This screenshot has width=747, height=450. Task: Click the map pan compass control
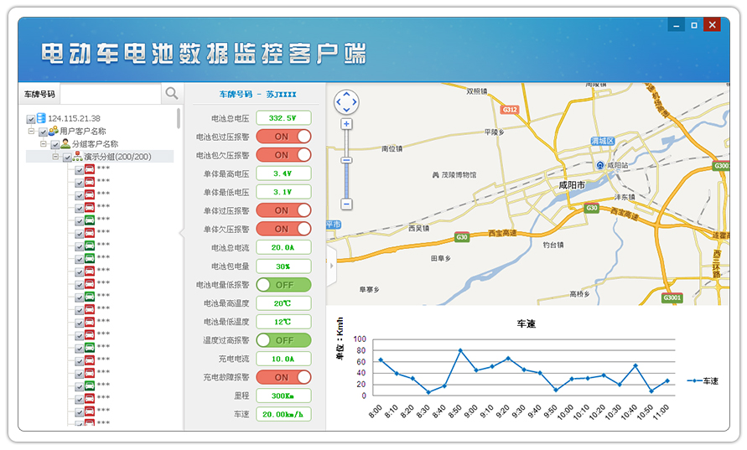pos(346,102)
